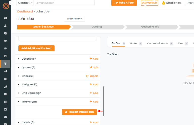Open the dashboard grid icon in sidebar

5,18
